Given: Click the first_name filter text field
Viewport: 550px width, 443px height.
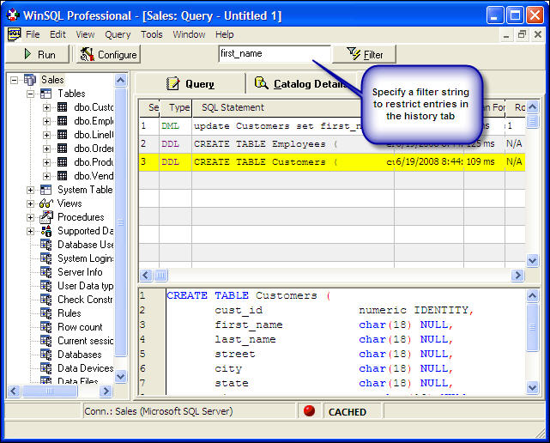Looking at the screenshot, I should [x=275, y=54].
